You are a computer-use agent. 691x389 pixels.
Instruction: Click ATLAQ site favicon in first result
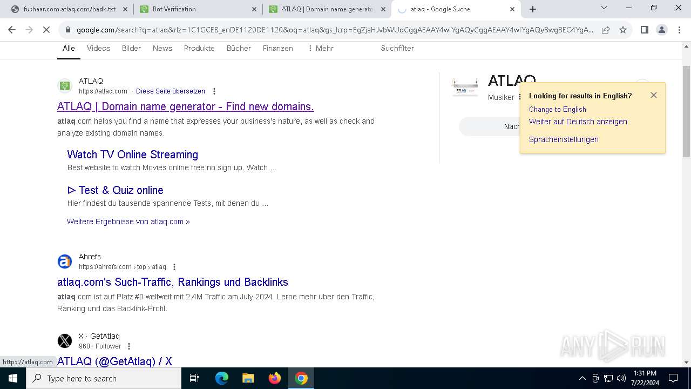pyautogui.click(x=65, y=86)
